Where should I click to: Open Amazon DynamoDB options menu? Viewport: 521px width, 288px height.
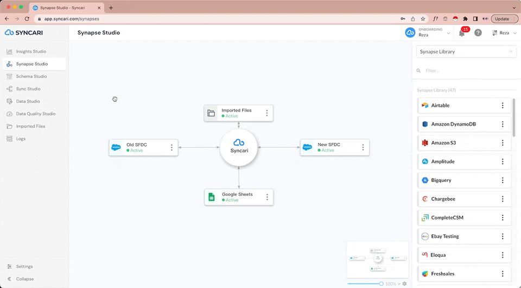click(503, 124)
